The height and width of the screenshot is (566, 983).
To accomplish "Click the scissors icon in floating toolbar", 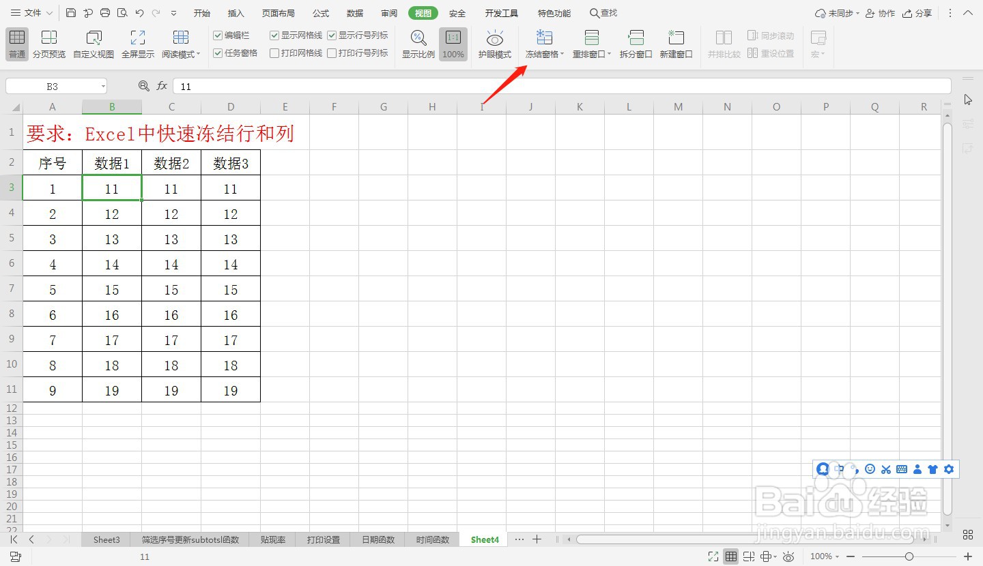I will click(886, 469).
